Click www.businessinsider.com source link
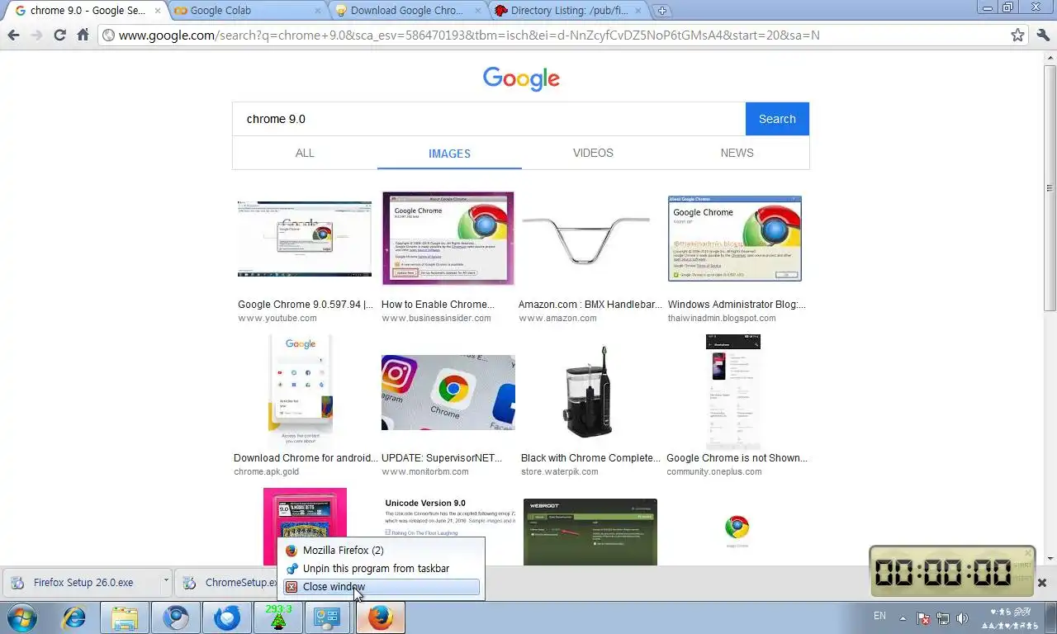Viewport: 1057px width, 634px height. tap(436, 318)
